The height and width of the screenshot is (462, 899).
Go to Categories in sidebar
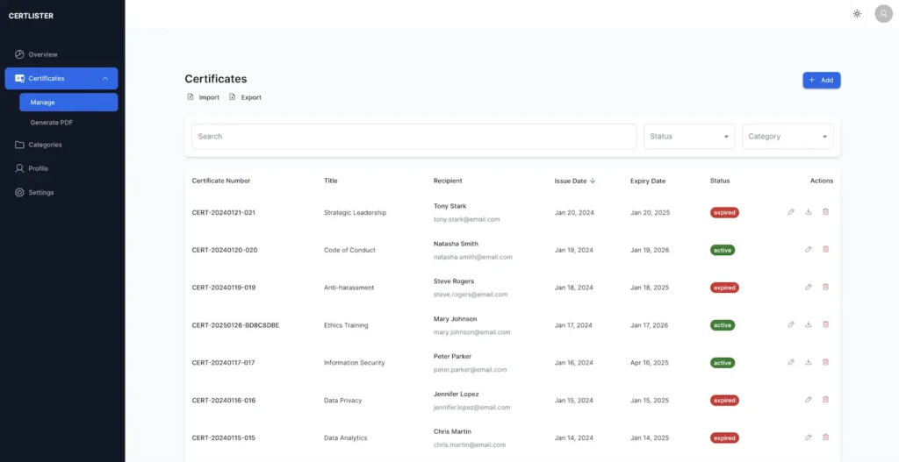pos(45,145)
